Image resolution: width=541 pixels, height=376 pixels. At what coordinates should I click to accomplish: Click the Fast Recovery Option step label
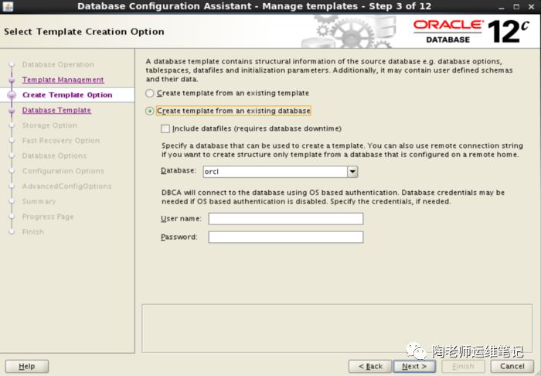61,141
